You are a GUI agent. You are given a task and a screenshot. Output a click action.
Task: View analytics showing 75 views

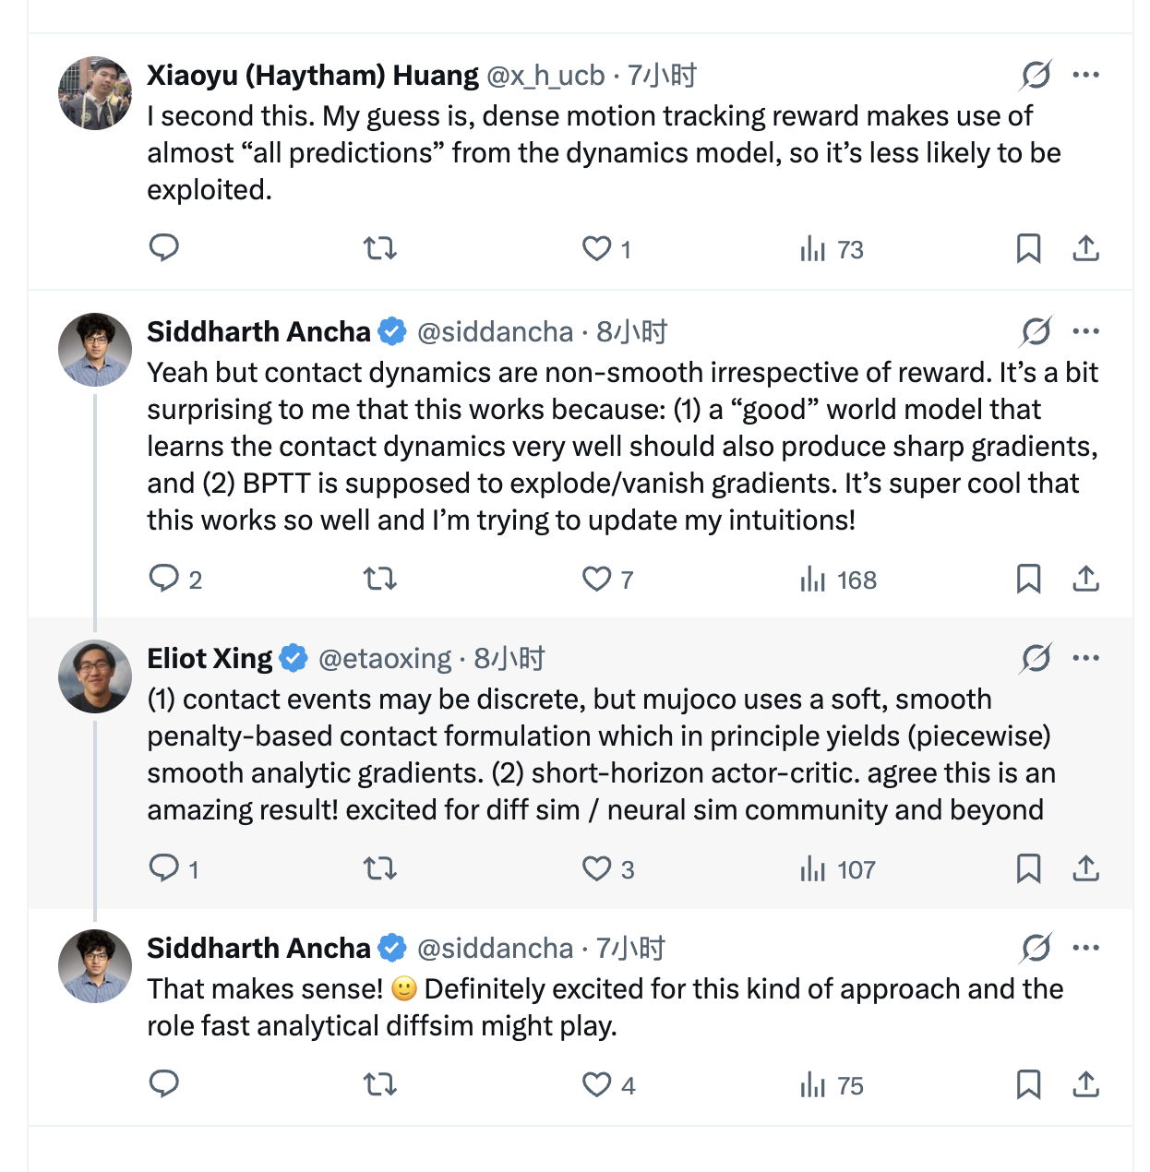click(x=832, y=1085)
